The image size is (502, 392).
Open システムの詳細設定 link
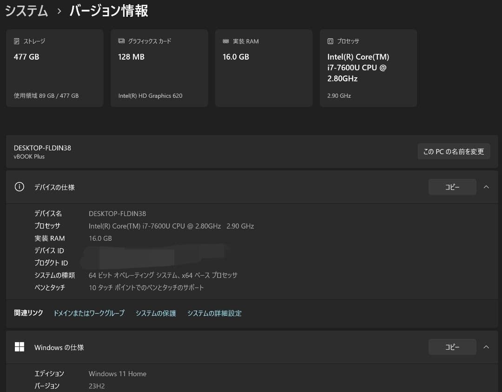click(x=214, y=313)
